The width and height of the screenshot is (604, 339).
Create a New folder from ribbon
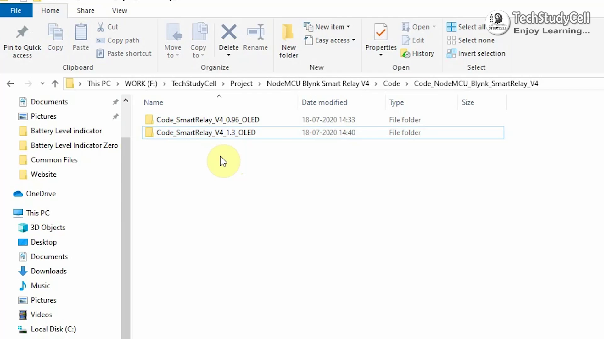click(288, 40)
